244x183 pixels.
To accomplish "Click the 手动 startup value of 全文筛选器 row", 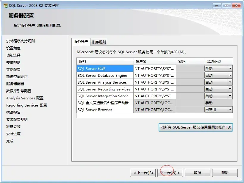I will point(219,103).
